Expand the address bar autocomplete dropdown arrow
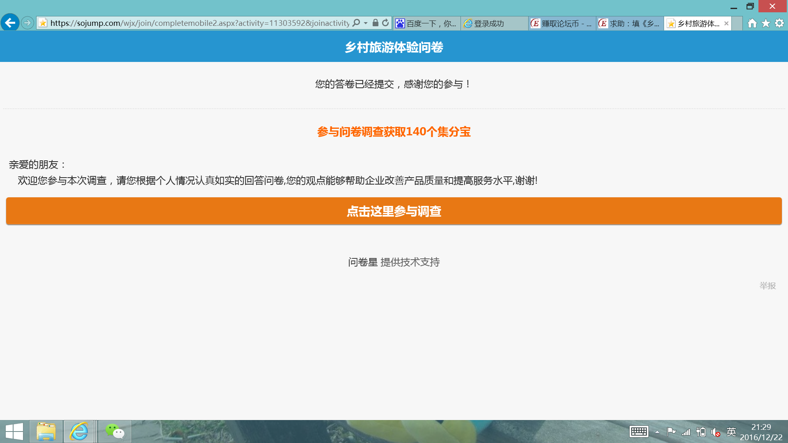The height and width of the screenshot is (443, 788). (366, 23)
